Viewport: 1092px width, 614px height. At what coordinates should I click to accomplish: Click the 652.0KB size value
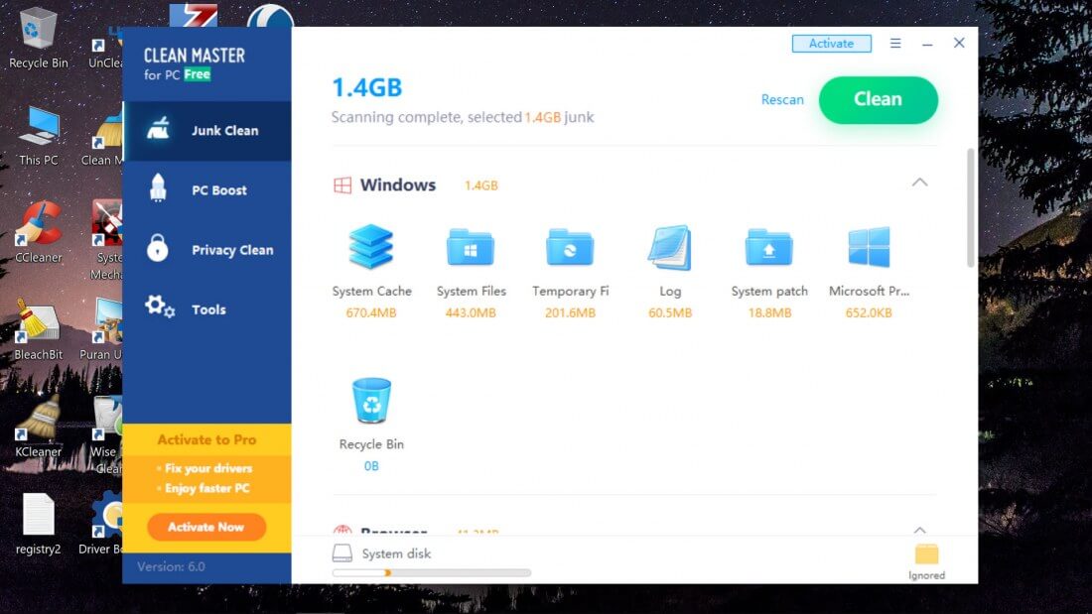point(870,313)
